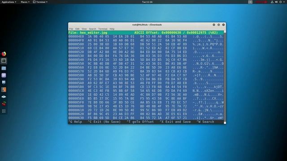The width and height of the screenshot is (287, 161).
Task: Open the Burp Suite dock icon
Action: click(4, 89)
